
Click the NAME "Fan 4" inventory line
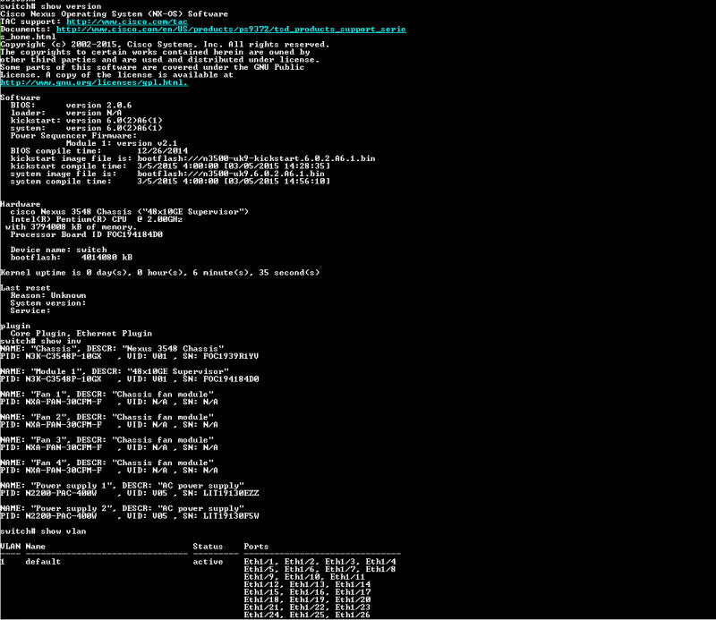pos(107,463)
